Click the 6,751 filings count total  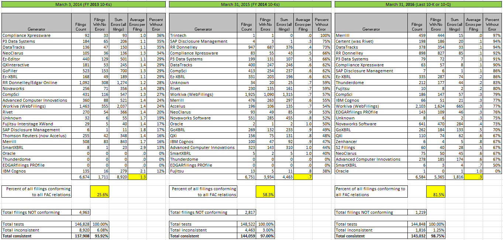click(x=247, y=177)
